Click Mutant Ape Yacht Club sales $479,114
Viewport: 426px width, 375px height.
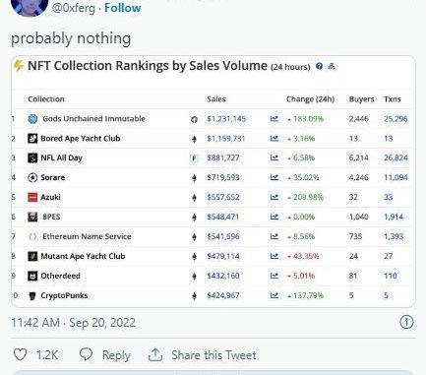(223, 256)
